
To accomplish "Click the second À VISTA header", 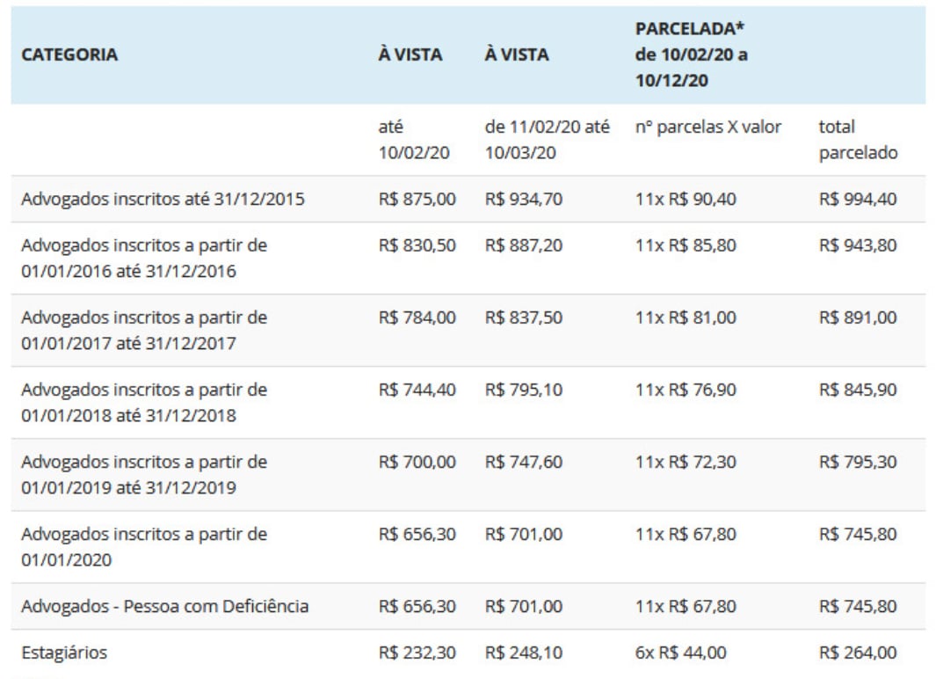I will click(x=517, y=55).
